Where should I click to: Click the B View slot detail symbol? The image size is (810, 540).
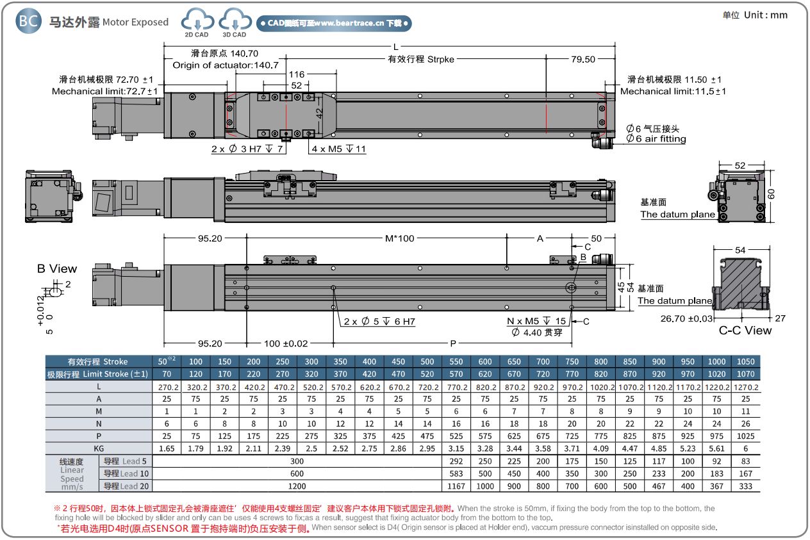[56, 293]
